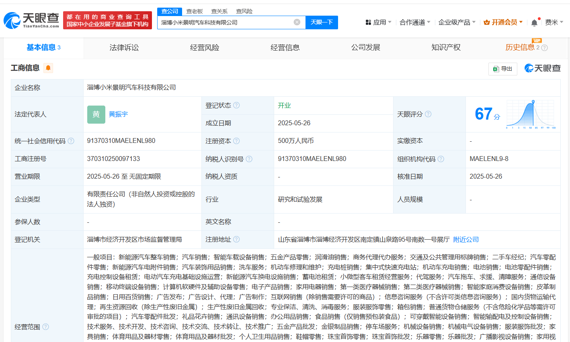
Task: Click the Tianyancha logo in header
Action: pos(31,20)
